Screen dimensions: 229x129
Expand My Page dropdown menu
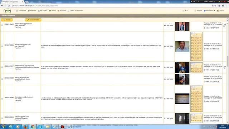(x=43, y=10)
